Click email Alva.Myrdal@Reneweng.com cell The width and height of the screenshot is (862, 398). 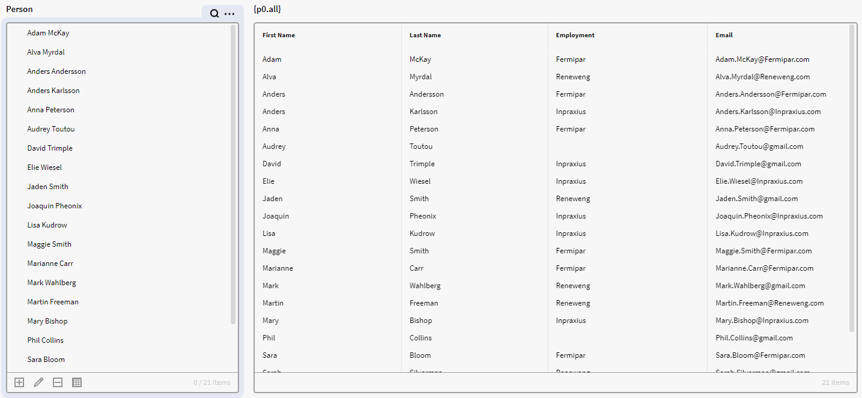point(762,77)
